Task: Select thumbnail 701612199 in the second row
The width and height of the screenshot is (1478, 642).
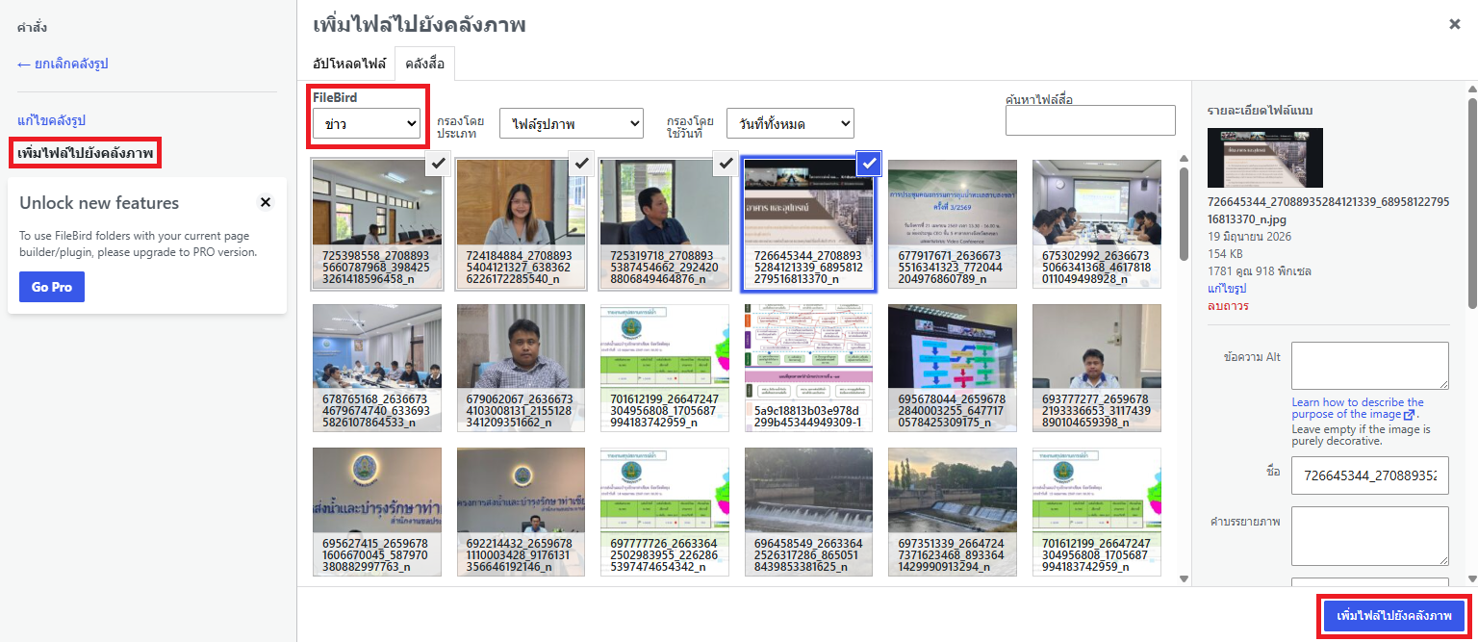Action: click(x=665, y=369)
